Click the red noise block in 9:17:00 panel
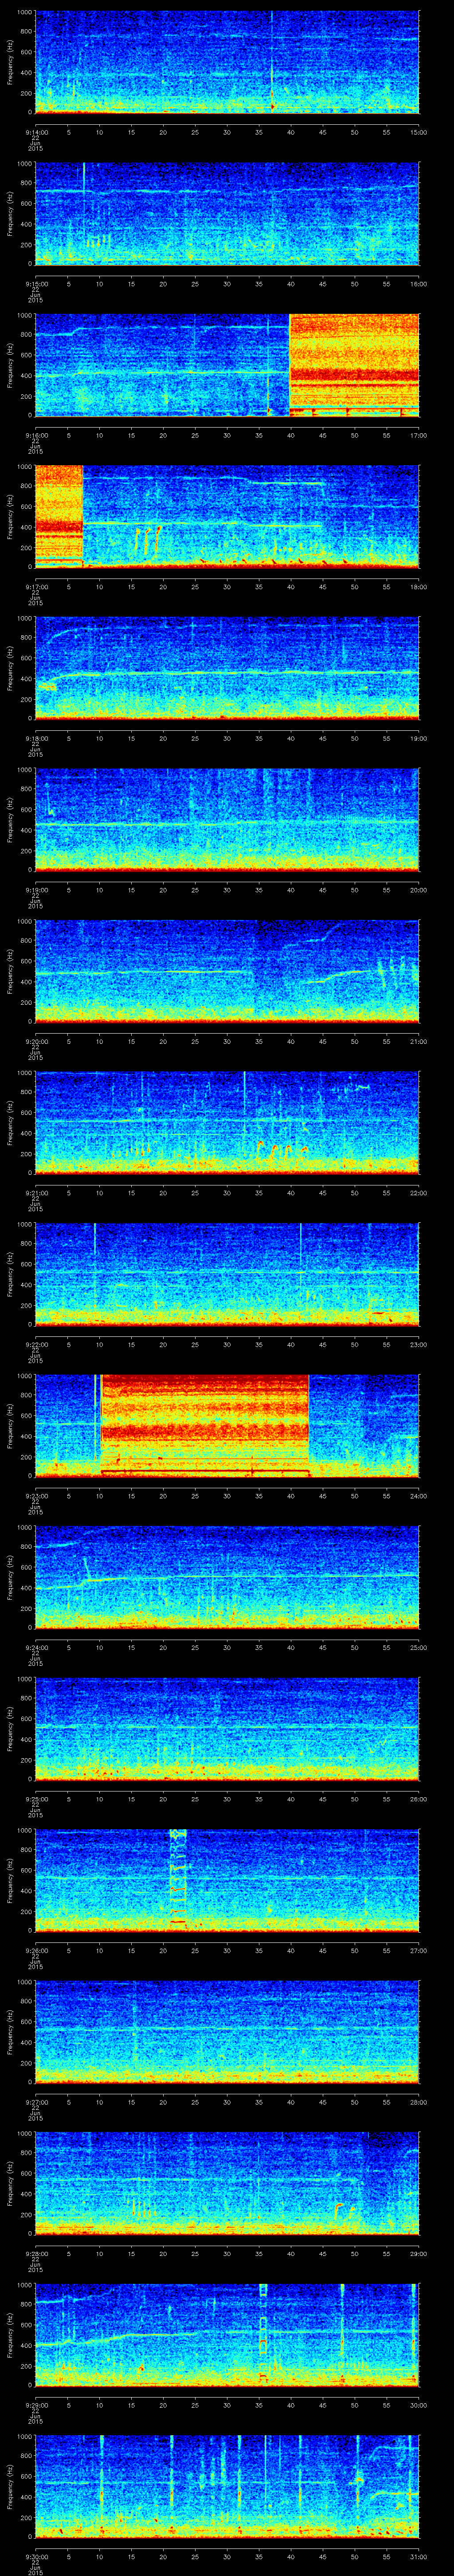The height and width of the screenshot is (2576, 454). [59, 517]
